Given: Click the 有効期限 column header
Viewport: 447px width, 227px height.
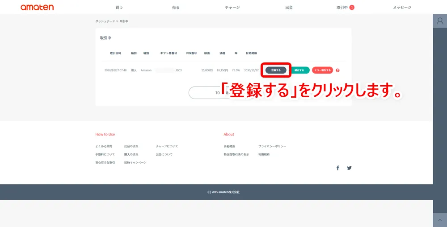Looking at the screenshot, I should [x=251, y=53].
